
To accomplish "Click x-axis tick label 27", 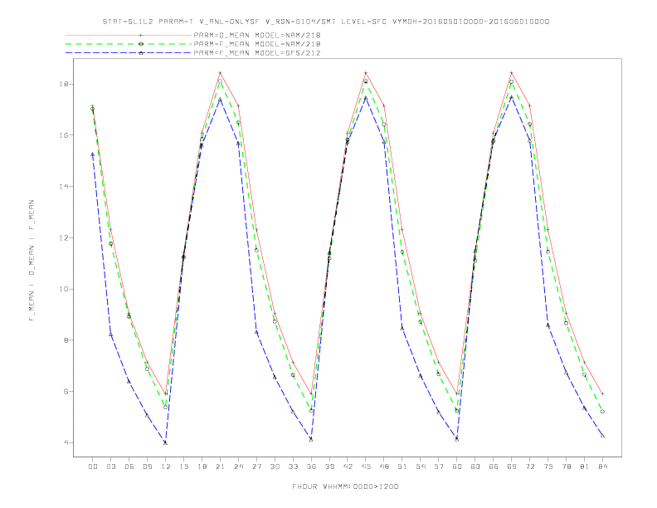I will [256, 466].
